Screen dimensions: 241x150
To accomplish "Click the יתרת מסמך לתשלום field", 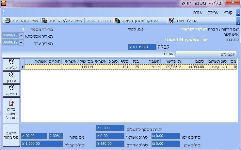I will (x=110, y=128).
